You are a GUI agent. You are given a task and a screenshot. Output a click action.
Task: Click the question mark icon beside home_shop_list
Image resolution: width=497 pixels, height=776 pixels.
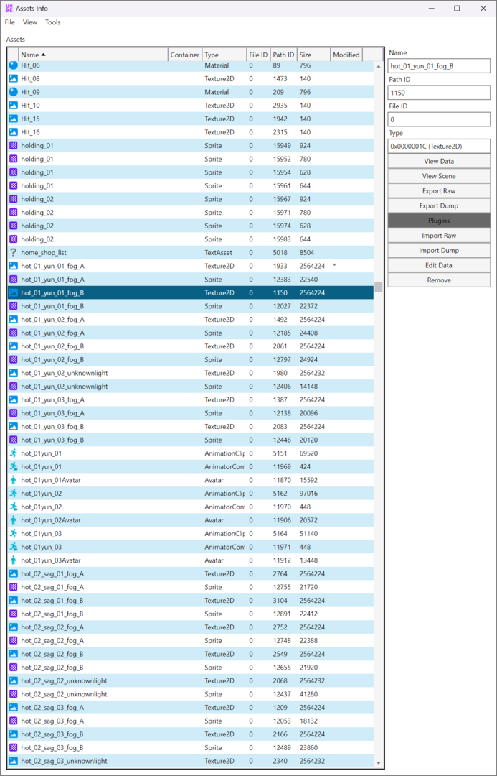(14, 252)
